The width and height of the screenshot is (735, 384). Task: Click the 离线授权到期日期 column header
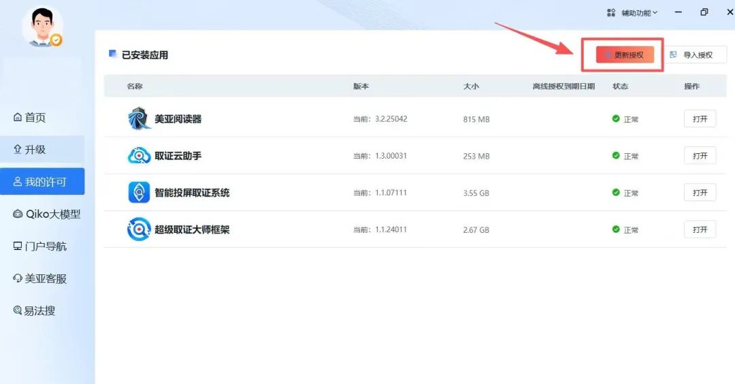tap(563, 86)
